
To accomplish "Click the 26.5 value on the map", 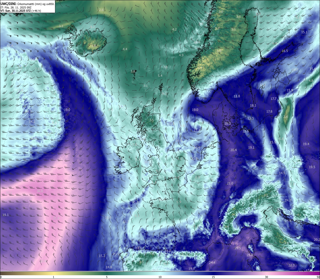I will tap(238, 248).
